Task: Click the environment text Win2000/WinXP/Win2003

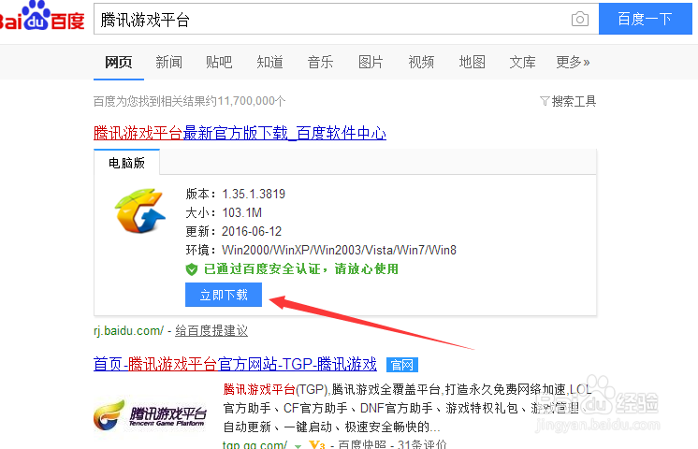Action: [x=340, y=250]
